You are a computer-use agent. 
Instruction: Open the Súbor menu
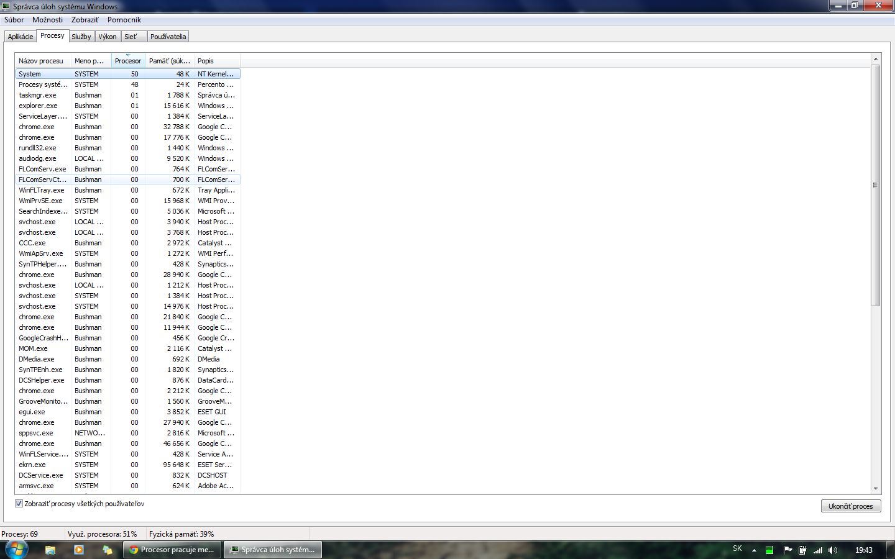coord(14,20)
